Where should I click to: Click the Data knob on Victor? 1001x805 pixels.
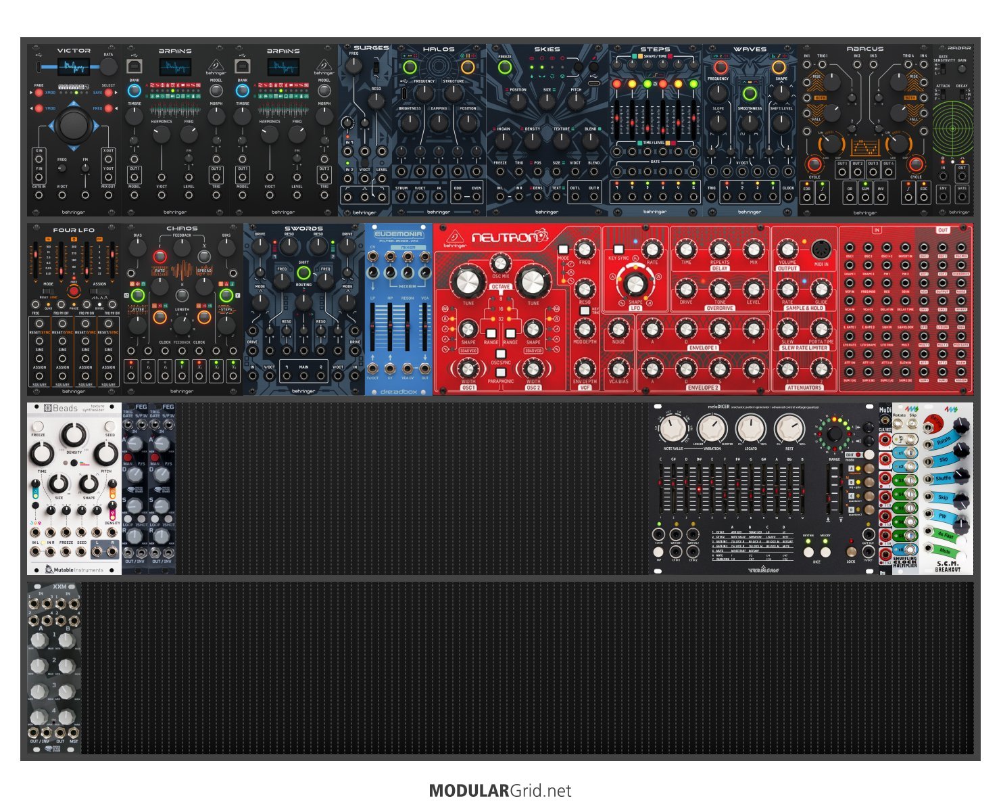click(x=108, y=66)
